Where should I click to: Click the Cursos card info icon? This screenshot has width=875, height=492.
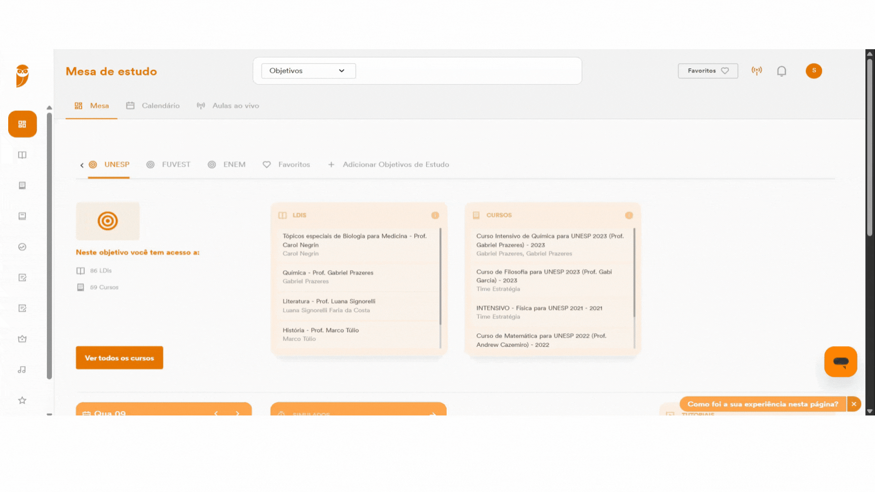coord(629,215)
